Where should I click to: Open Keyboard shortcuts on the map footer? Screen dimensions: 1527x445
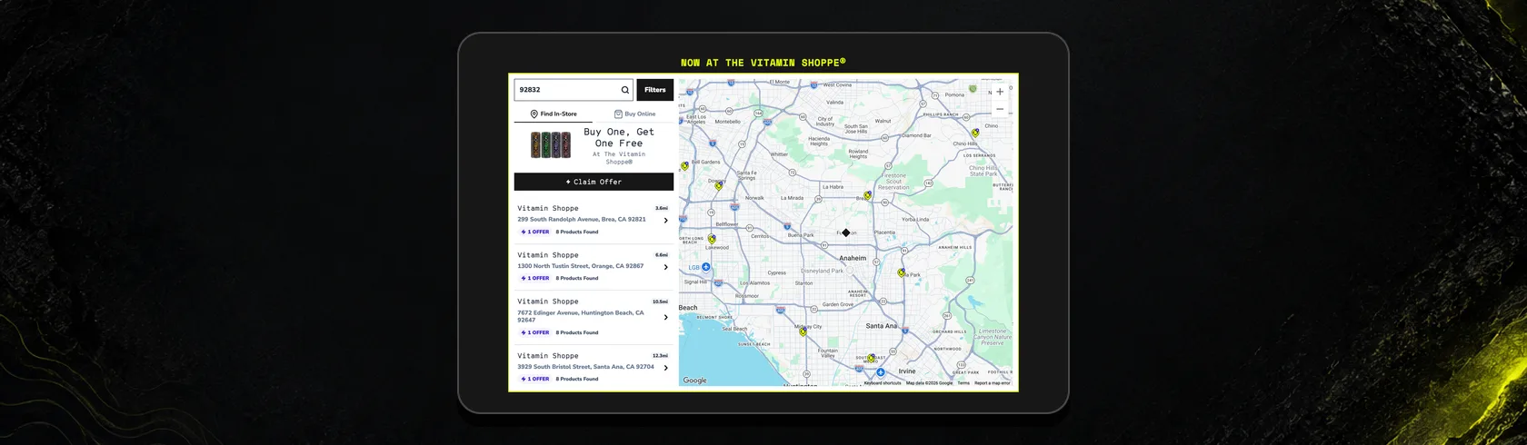(x=882, y=383)
